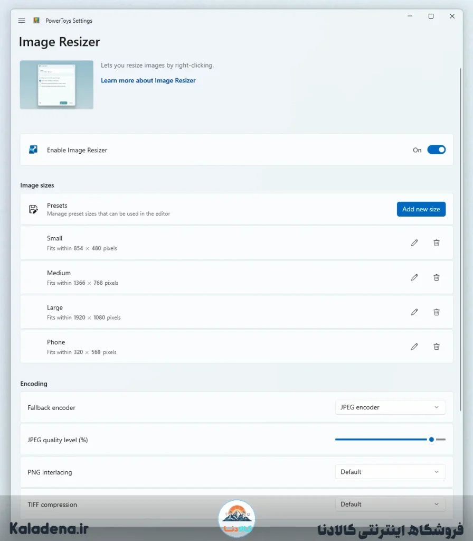Click Add new size button
The width and height of the screenshot is (473, 541).
pos(421,209)
